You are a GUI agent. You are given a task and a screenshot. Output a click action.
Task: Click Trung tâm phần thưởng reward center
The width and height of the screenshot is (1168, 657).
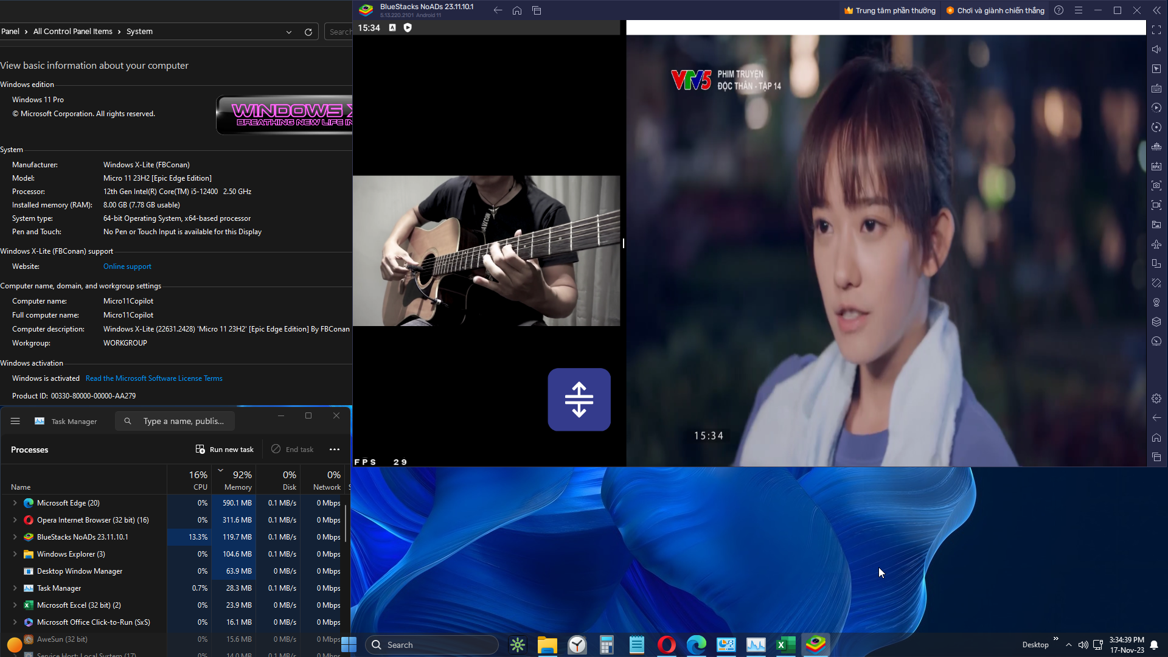[889, 10]
